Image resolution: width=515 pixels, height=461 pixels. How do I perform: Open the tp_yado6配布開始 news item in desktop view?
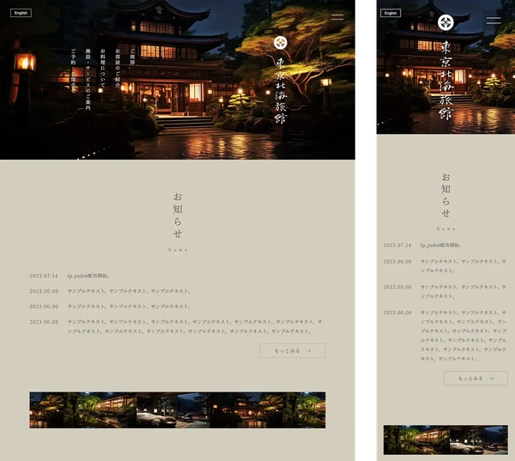88,276
